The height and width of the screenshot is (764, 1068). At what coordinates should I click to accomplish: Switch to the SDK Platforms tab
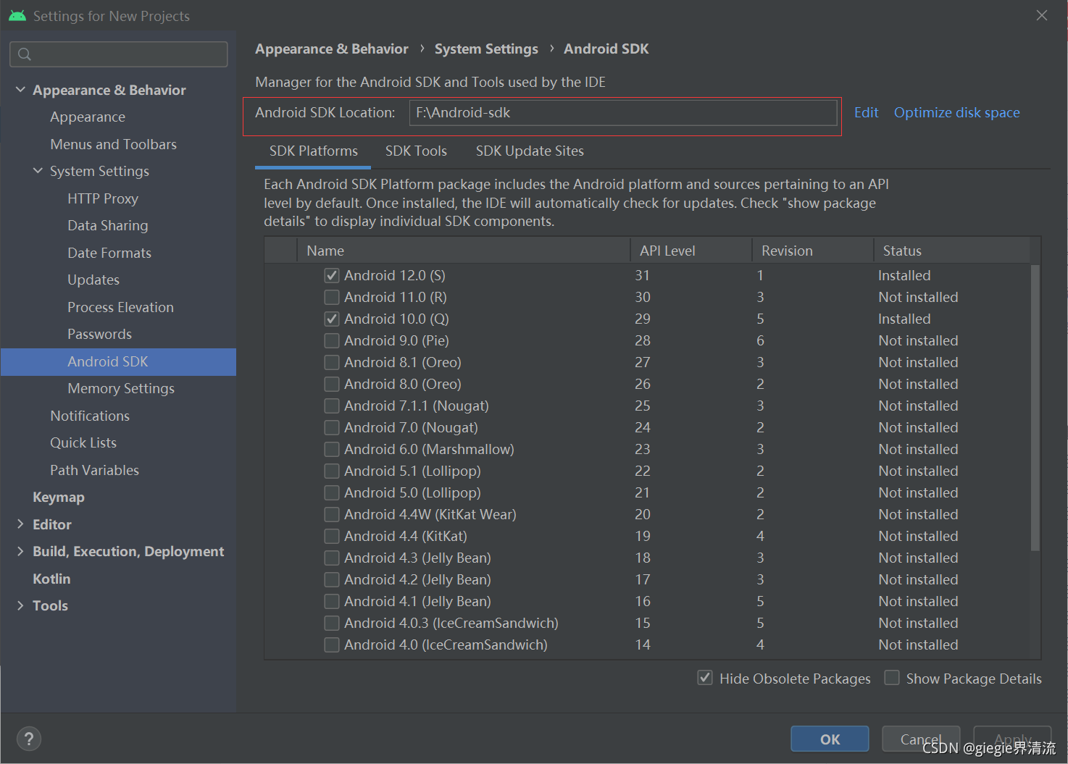(314, 151)
